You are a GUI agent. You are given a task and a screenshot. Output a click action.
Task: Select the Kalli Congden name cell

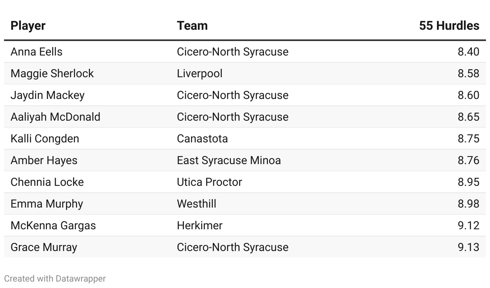click(x=45, y=138)
